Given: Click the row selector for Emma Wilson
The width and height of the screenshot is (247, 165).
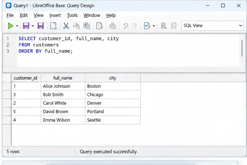Looking at the screenshot, I should coord(7,120).
